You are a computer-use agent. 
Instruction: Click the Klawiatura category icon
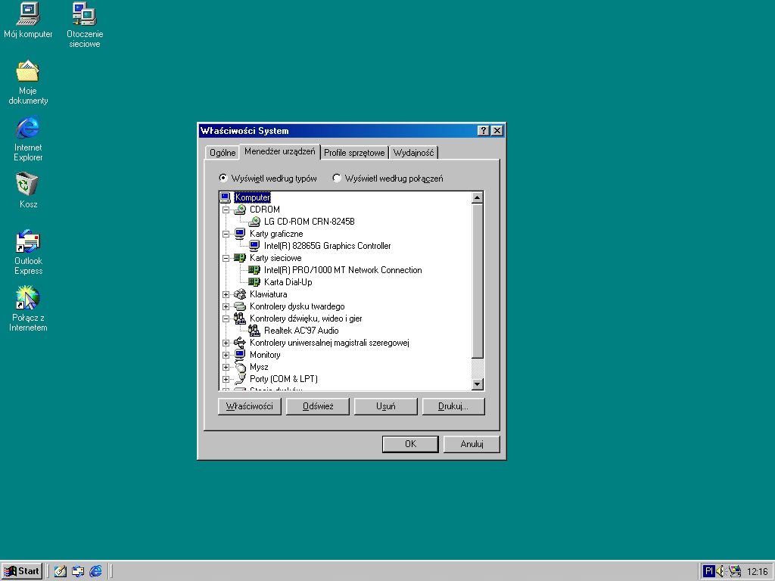[x=240, y=294]
